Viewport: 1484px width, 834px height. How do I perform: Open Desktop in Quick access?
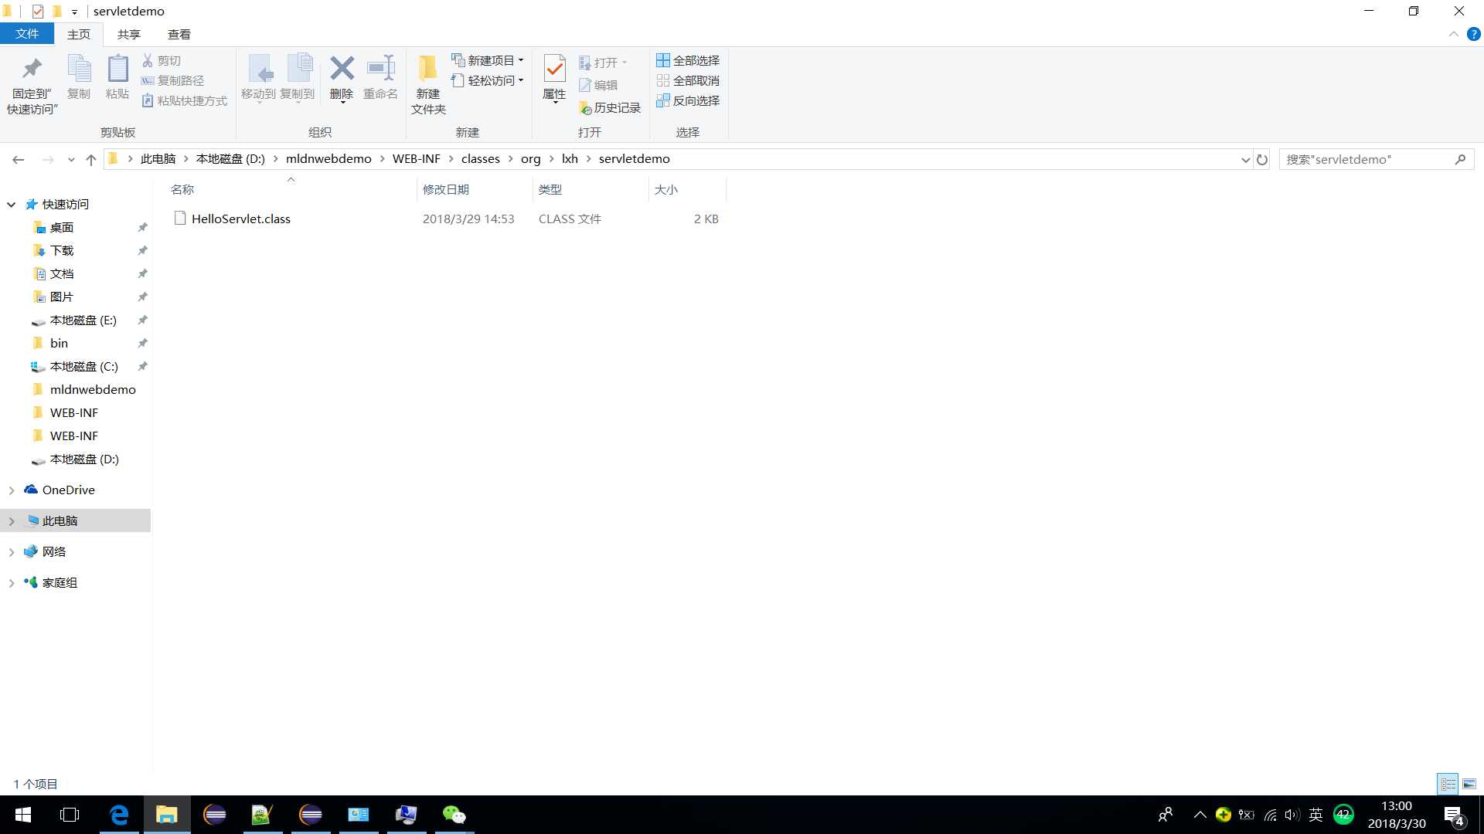click(62, 228)
